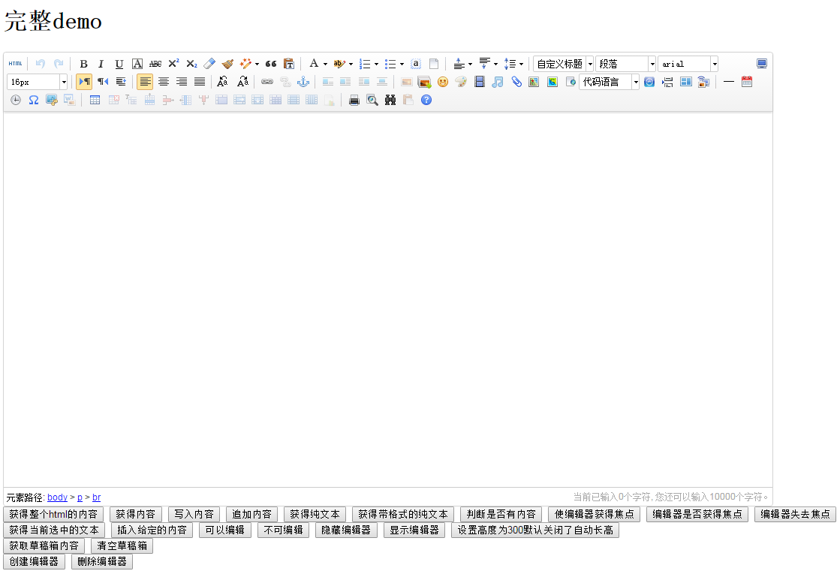Toggle HTML source code view
Image resolution: width=840 pixels, height=571 pixels.
pyautogui.click(x=16, y=64)
